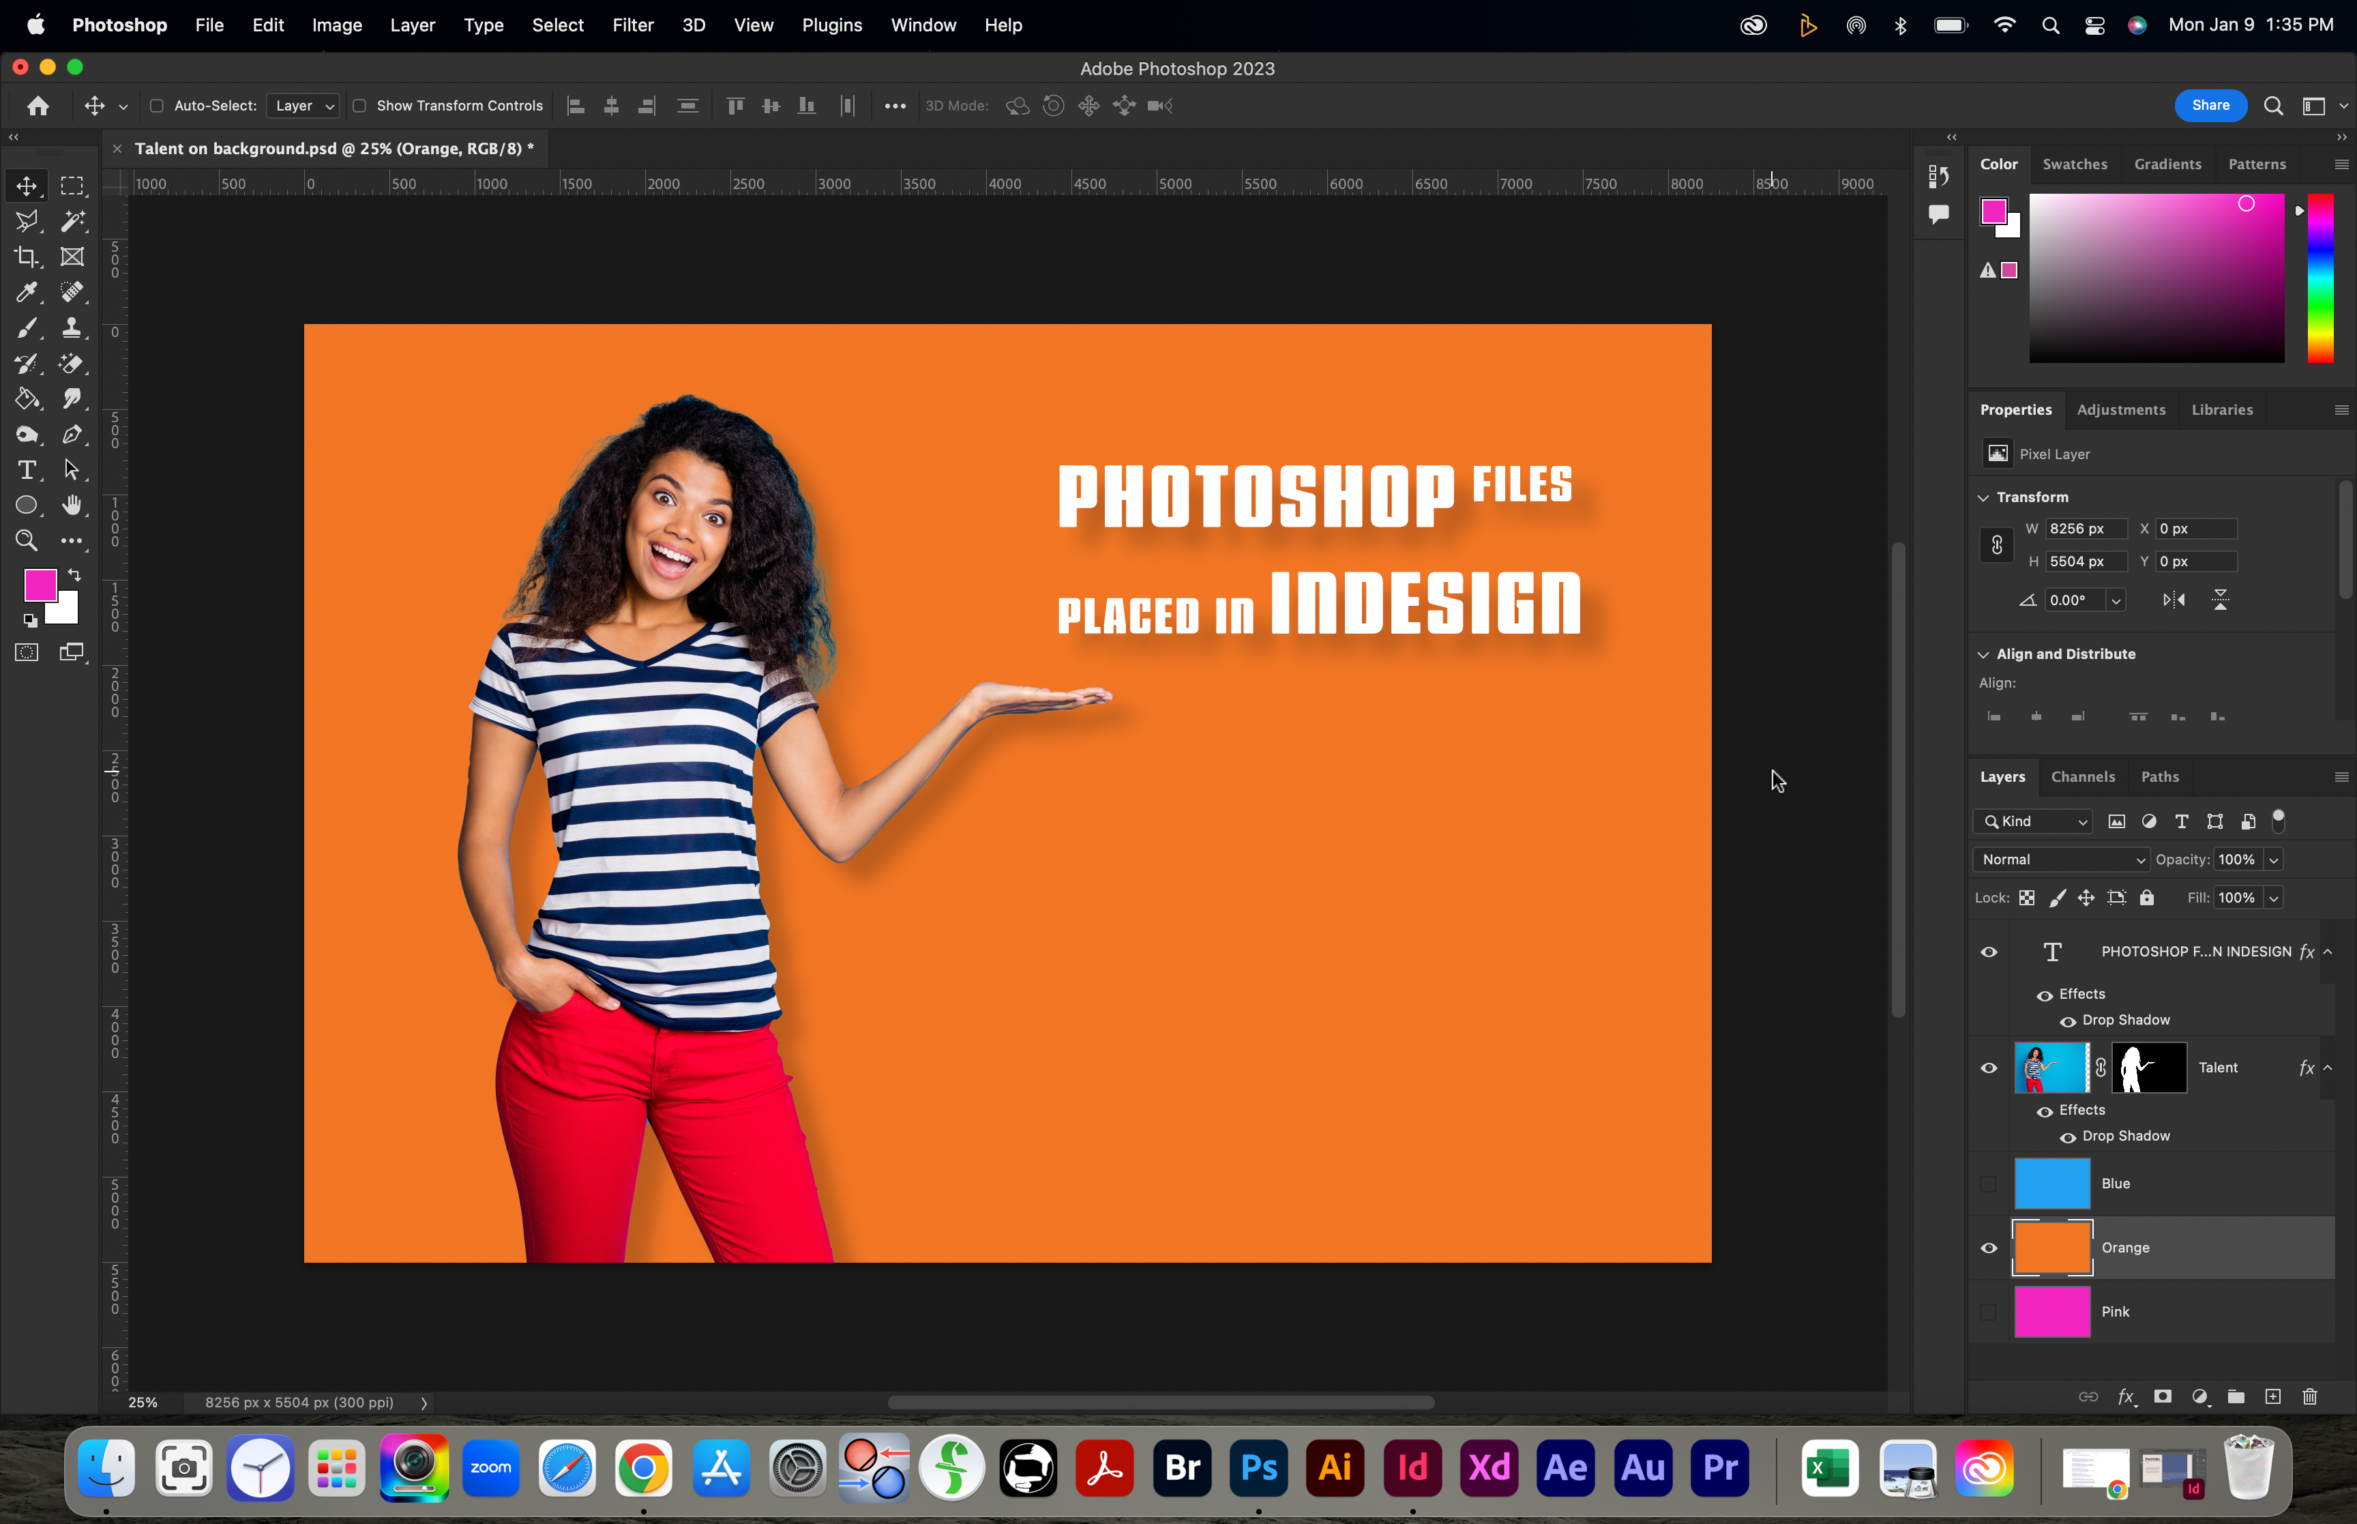This screenshot has height=1524, width=2357.
Task: Click the blue Share button
Action: click(2210, 105)
